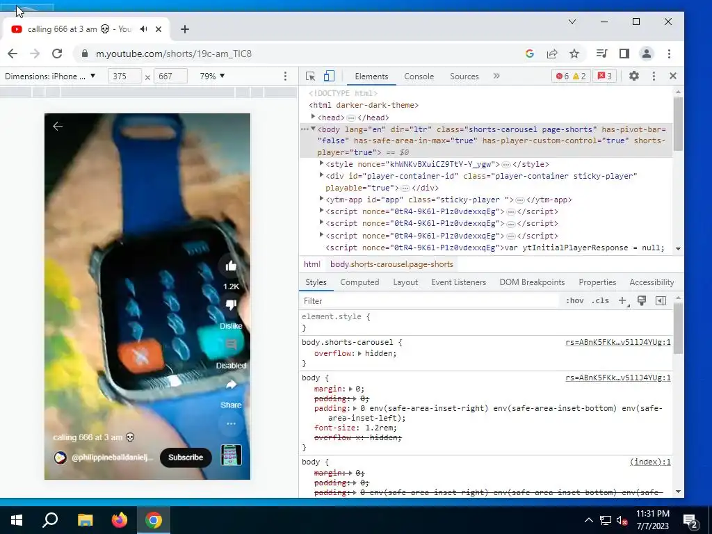Open Chrome media controls icon
This screenshot has height=534, width=712.
coord(601,54)
